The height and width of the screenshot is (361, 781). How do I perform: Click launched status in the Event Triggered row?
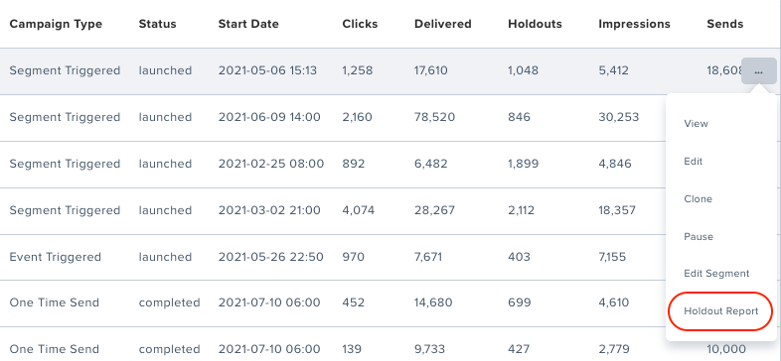click(165, 257)
